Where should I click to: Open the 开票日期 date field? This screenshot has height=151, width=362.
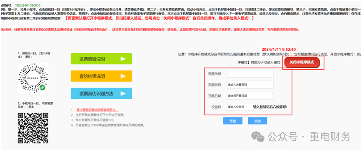(250, 96)
